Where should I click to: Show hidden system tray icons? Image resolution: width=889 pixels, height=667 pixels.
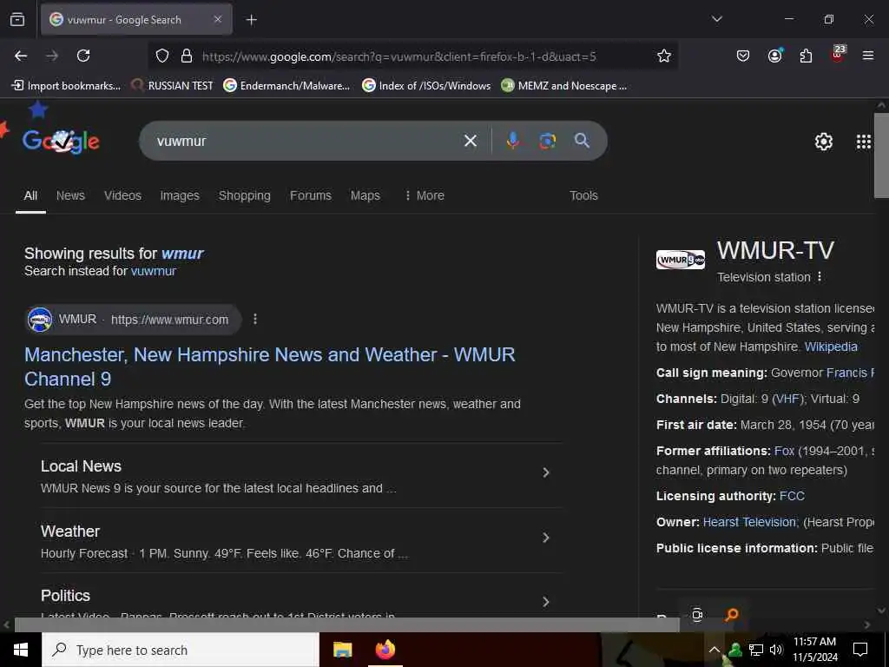pos(714,650)
